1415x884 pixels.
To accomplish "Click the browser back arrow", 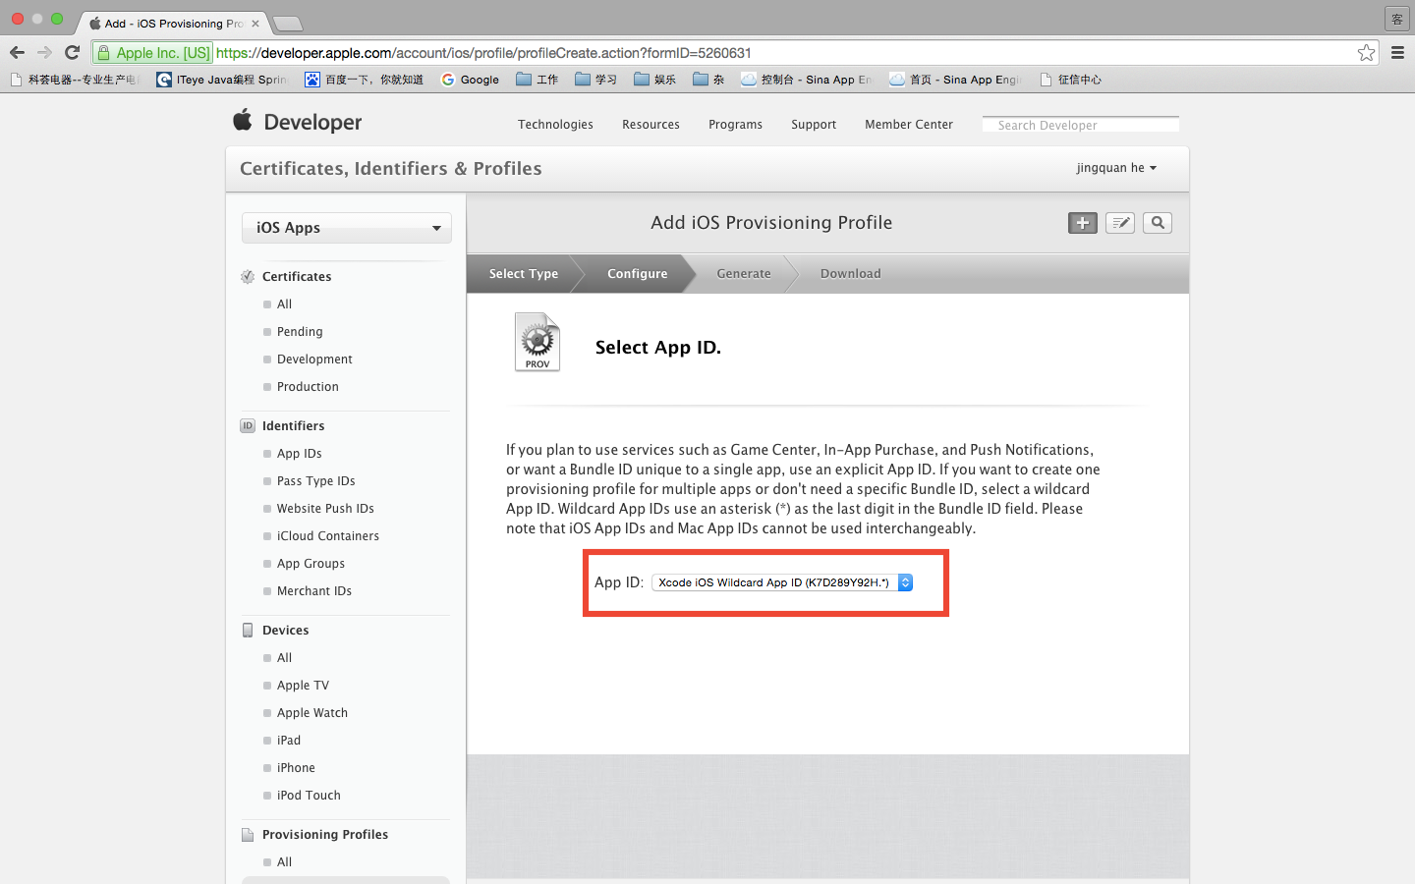I will click(x=17, y=52).
